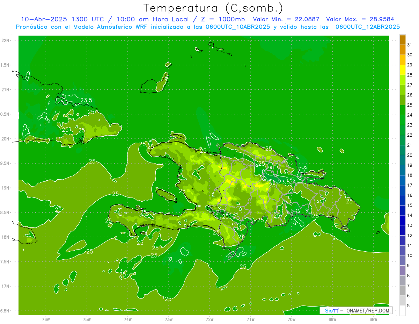Click the "24" label on the color scale
The height and width of the screenshot is (324, 419).
[x=410, y=115]
